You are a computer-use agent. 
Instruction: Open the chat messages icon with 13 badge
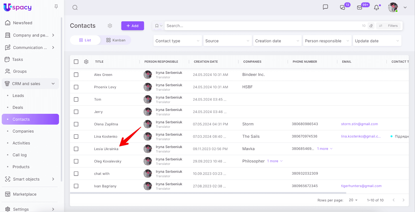pyautogui.click(x=343, y=8)
